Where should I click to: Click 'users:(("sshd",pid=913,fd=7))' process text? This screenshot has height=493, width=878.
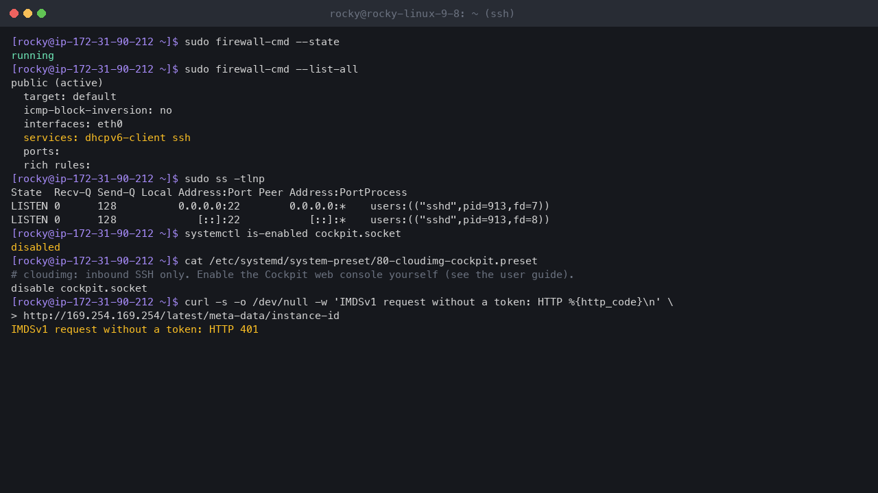(x=460, y=206)
